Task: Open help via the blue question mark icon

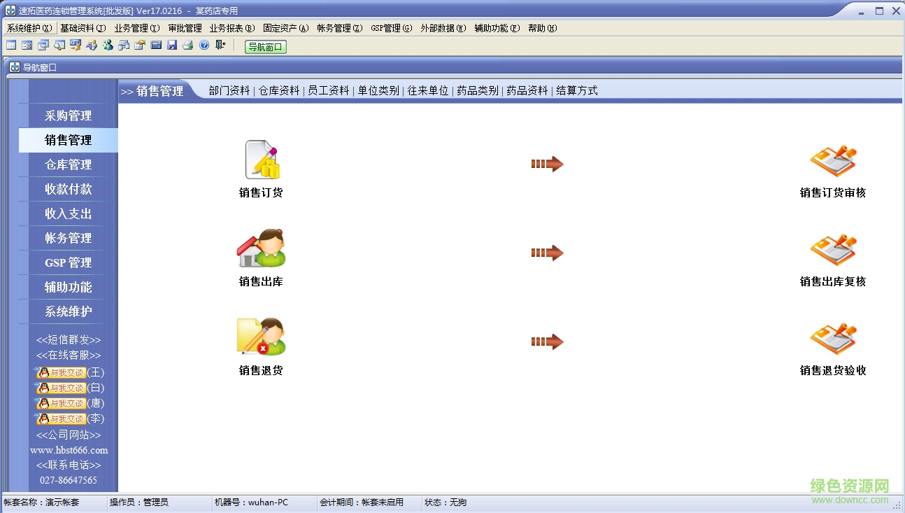Action: [204, 45]
